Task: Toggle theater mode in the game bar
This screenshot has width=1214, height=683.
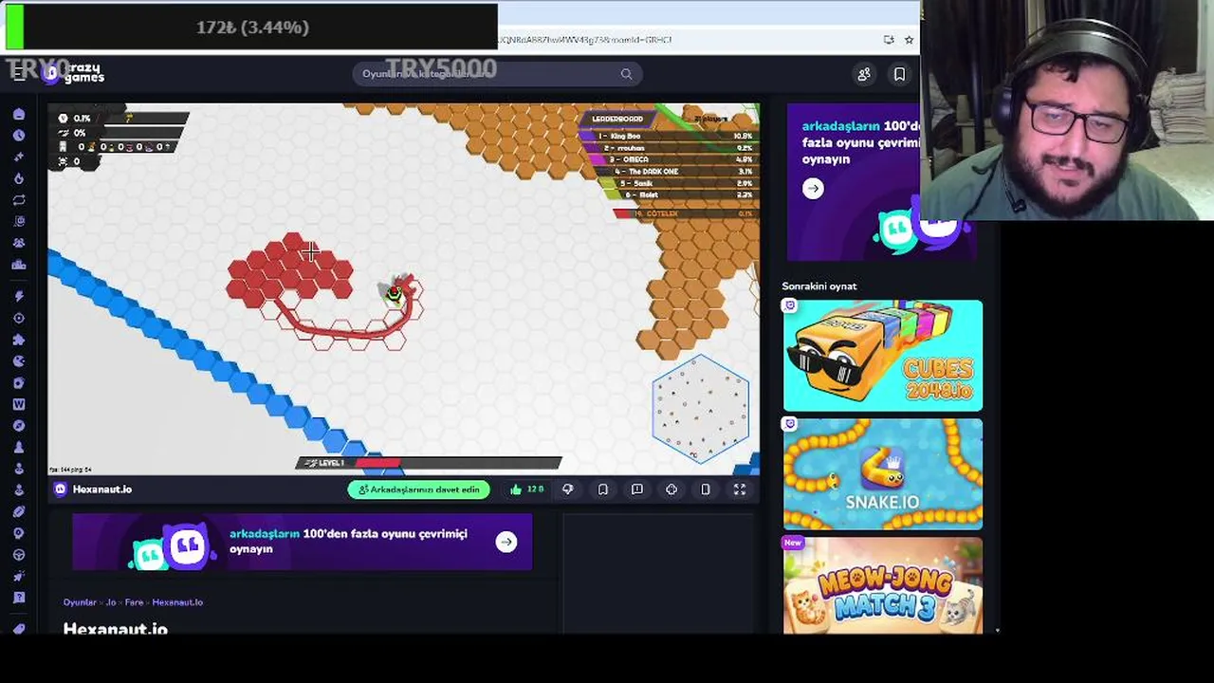Action: (706, 489)
